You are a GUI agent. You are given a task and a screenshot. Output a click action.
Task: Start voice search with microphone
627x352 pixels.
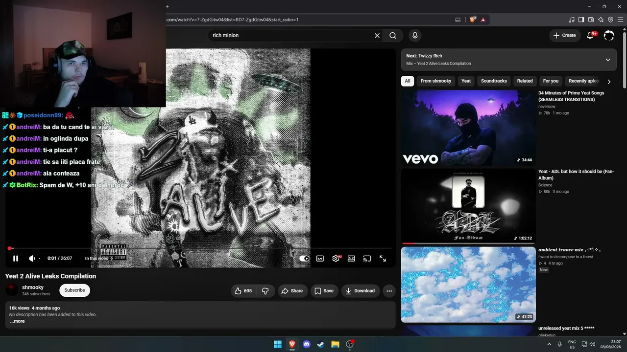415,35
